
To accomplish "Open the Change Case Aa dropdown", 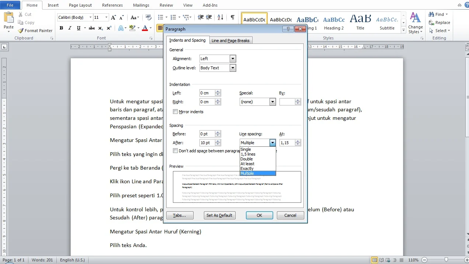I will 135,17.
